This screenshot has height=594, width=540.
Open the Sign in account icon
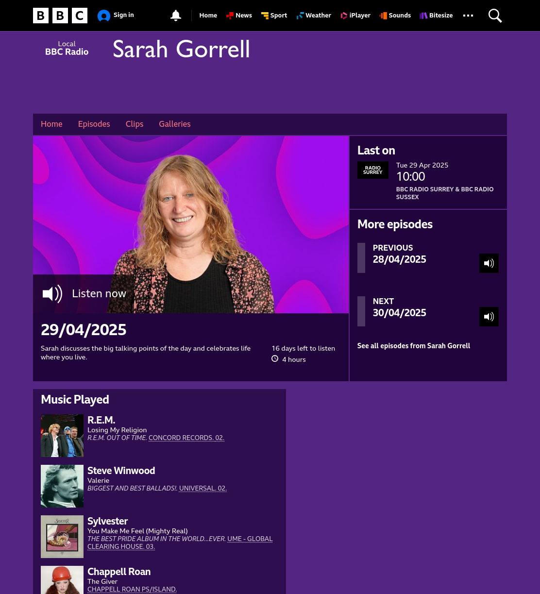click(104, 16)
